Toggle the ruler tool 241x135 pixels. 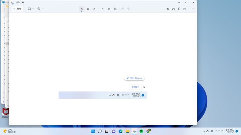click(x=102, y=9)
